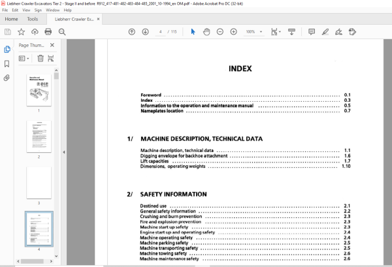392x267 pixels.
Task: Open the Help menu
Action: (x=67, y=10)
